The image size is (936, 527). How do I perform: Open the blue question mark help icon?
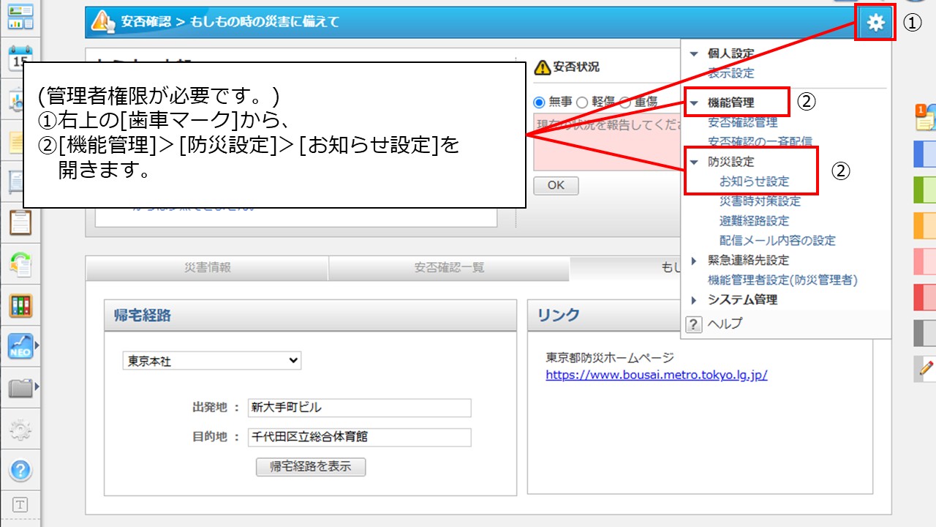20,470
